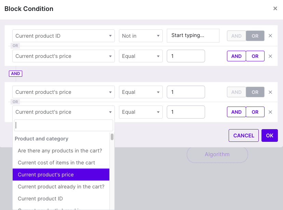Click the AND connector between condition groups
Image resolution: width=283 pixels, height=210 pixels.
click(x=16, y=74)
